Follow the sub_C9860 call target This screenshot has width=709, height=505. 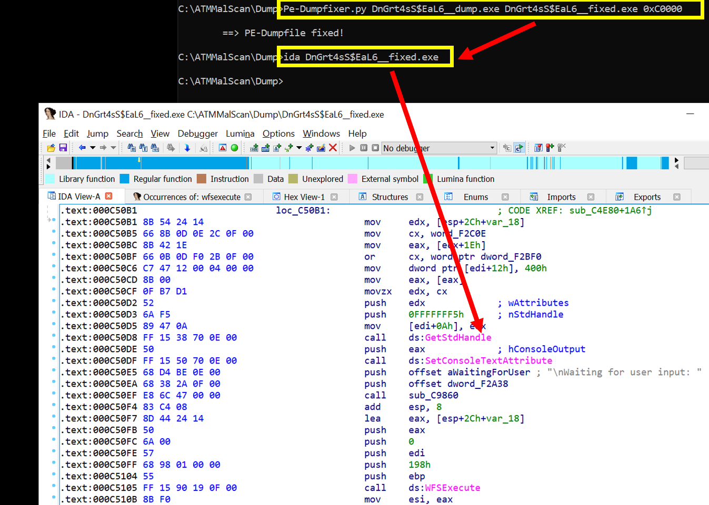(433, 395)
